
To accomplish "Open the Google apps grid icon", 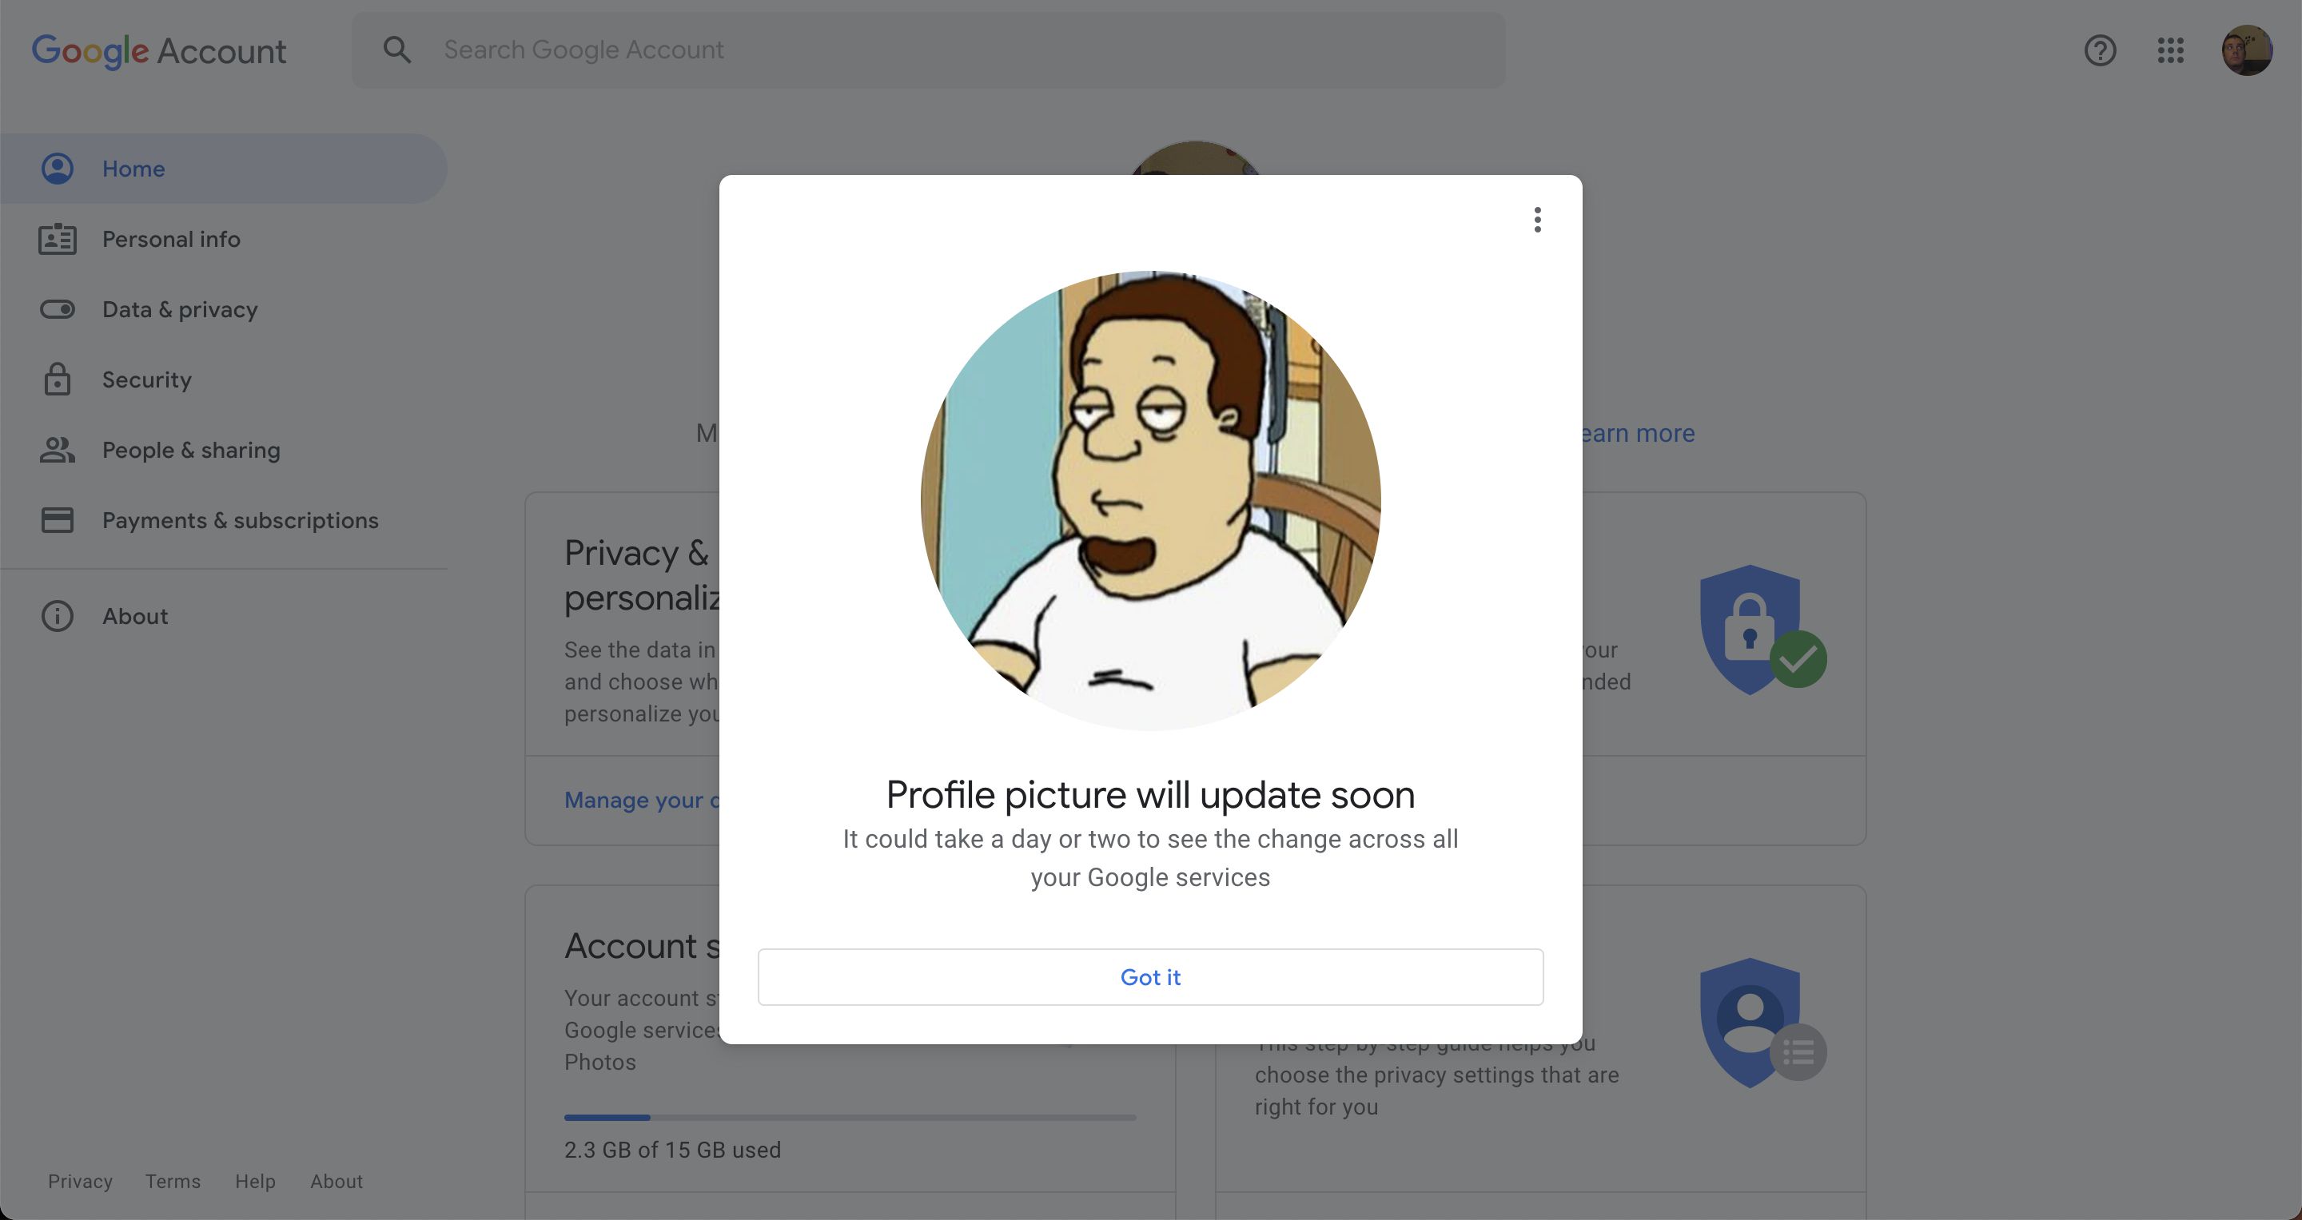I will tap(2169, 50).
